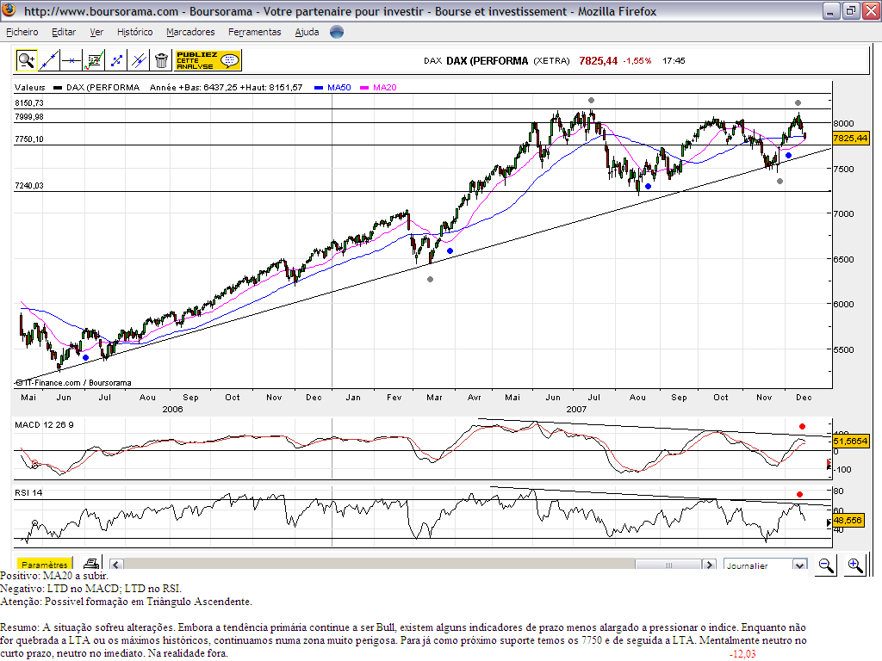Image resolution: width=882 pixels, height=661 pixels.
Task: Select the zoom magnifier tool
Action: (26, 60)
